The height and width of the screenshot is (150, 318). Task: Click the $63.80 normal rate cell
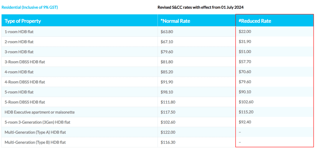(167, 32)
